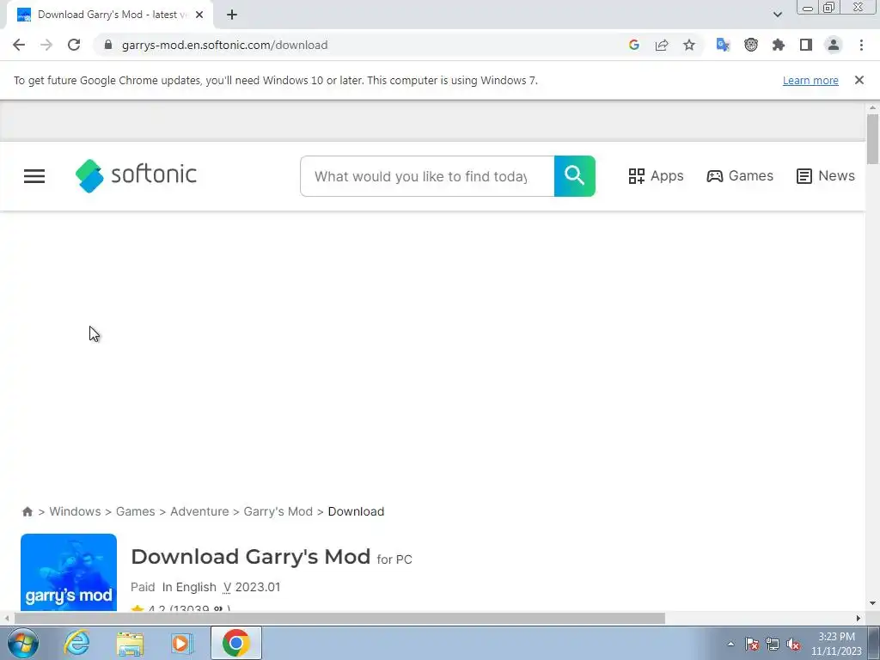Open Softonic hamburger menu
Viewport: 880px width, 660px height.
click(x=34, y=176)
